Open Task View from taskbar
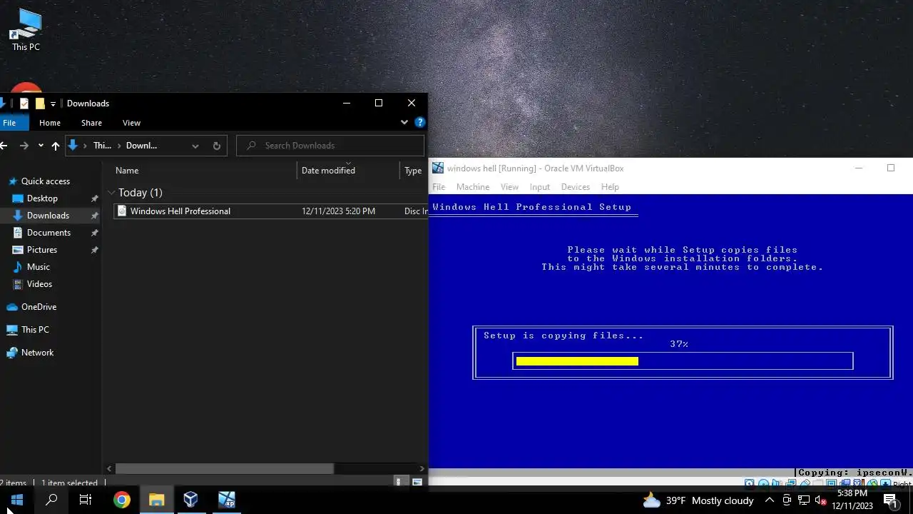The width and height of the screenshot is (913, 514). pos(86,500)
